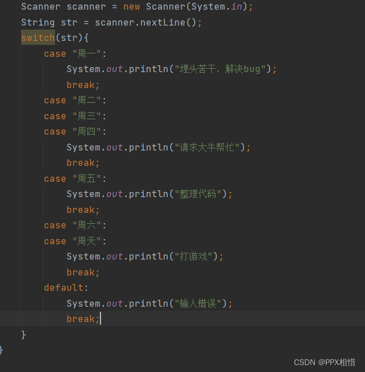
Task: Click break after the 请求大牛帮忙 println
Action: click(83, 163)
